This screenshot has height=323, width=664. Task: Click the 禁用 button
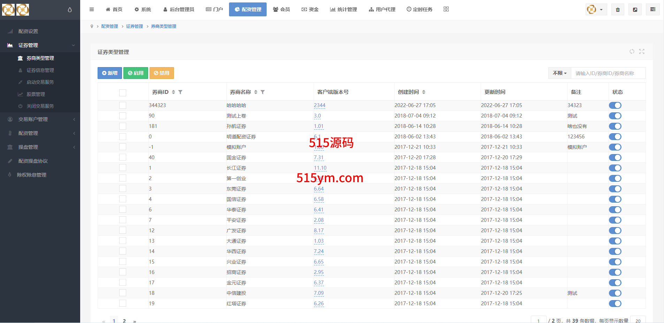162,73
